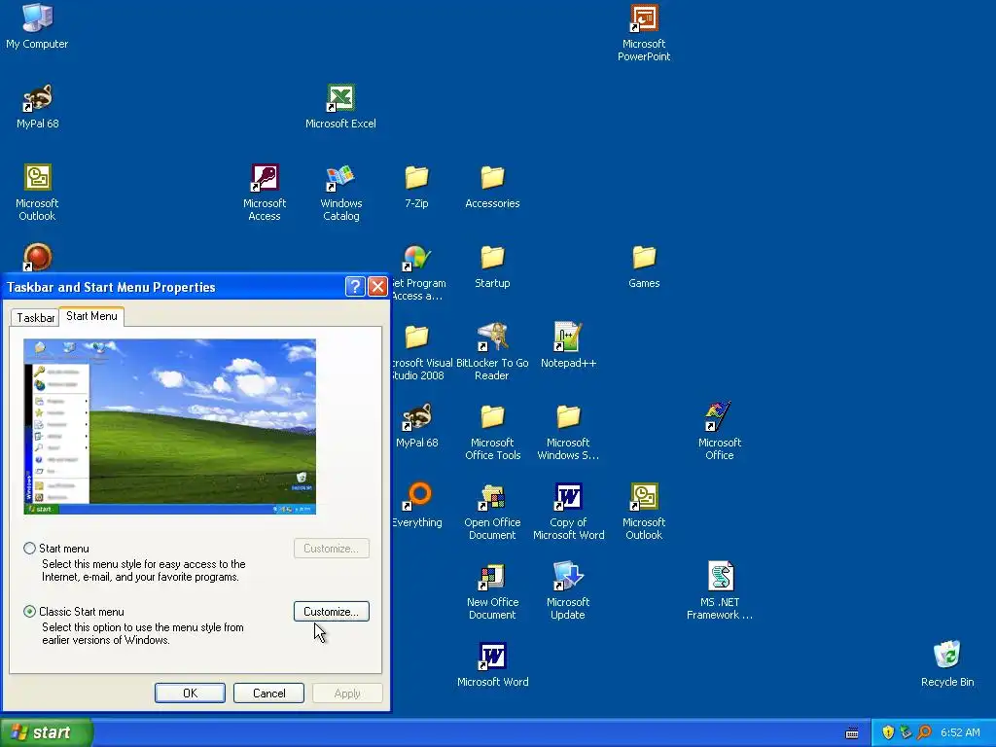Click the Safely Remove Hardware tray icon
Screen dimensions: 996x747
(906, 732)
